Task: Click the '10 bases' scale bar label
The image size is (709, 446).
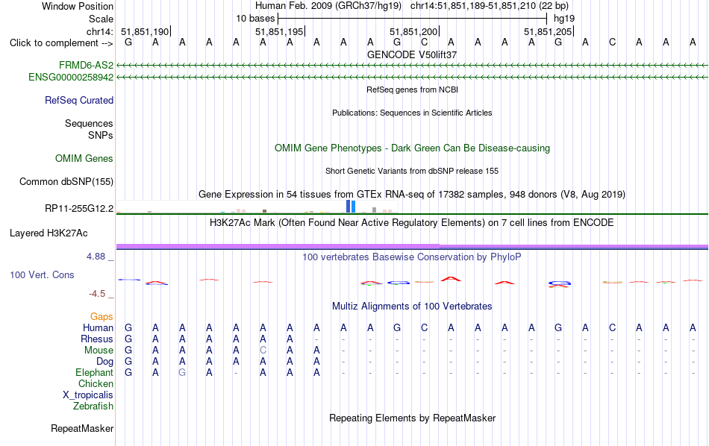Action: [255, 19]
